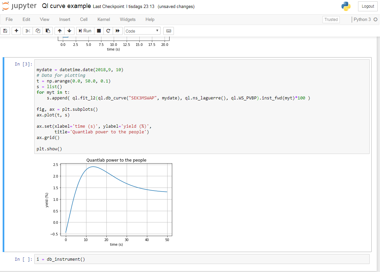
Task: Click the kernel idle circle indicator
Action: pos(375,19)
